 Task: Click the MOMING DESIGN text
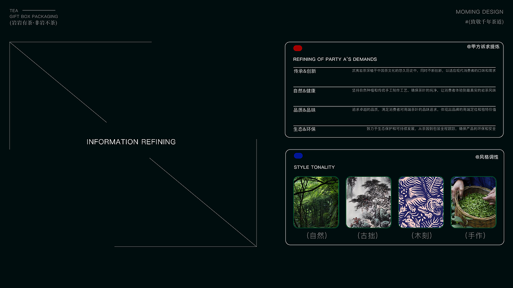pyautogui.click(x=480, y=12)
